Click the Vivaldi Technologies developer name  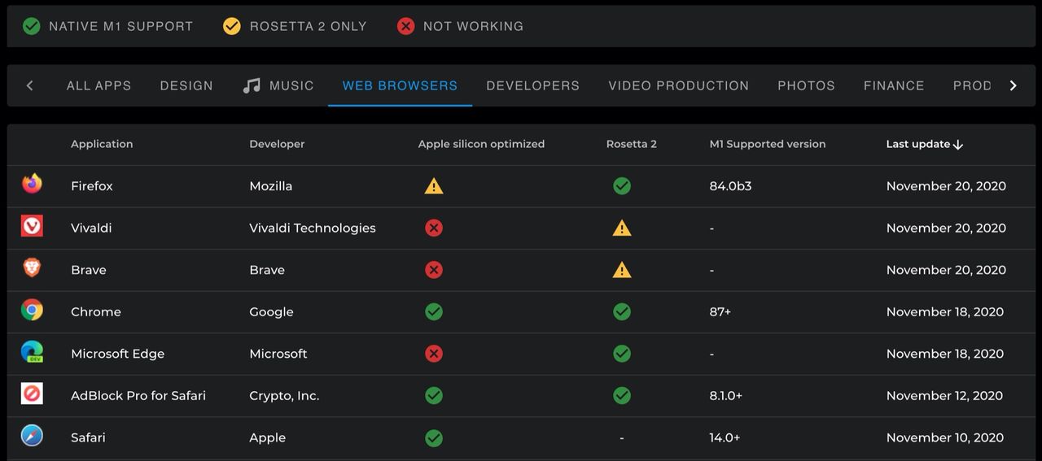[x=312, y=228]
